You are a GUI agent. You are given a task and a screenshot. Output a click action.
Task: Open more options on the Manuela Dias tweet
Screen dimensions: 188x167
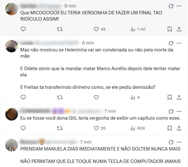point(179,142)
